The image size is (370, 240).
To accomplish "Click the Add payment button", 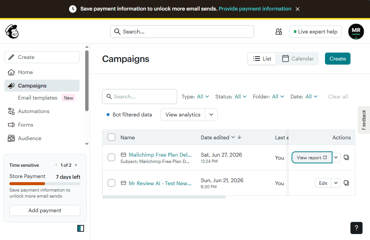I will [x=45, y=210].
